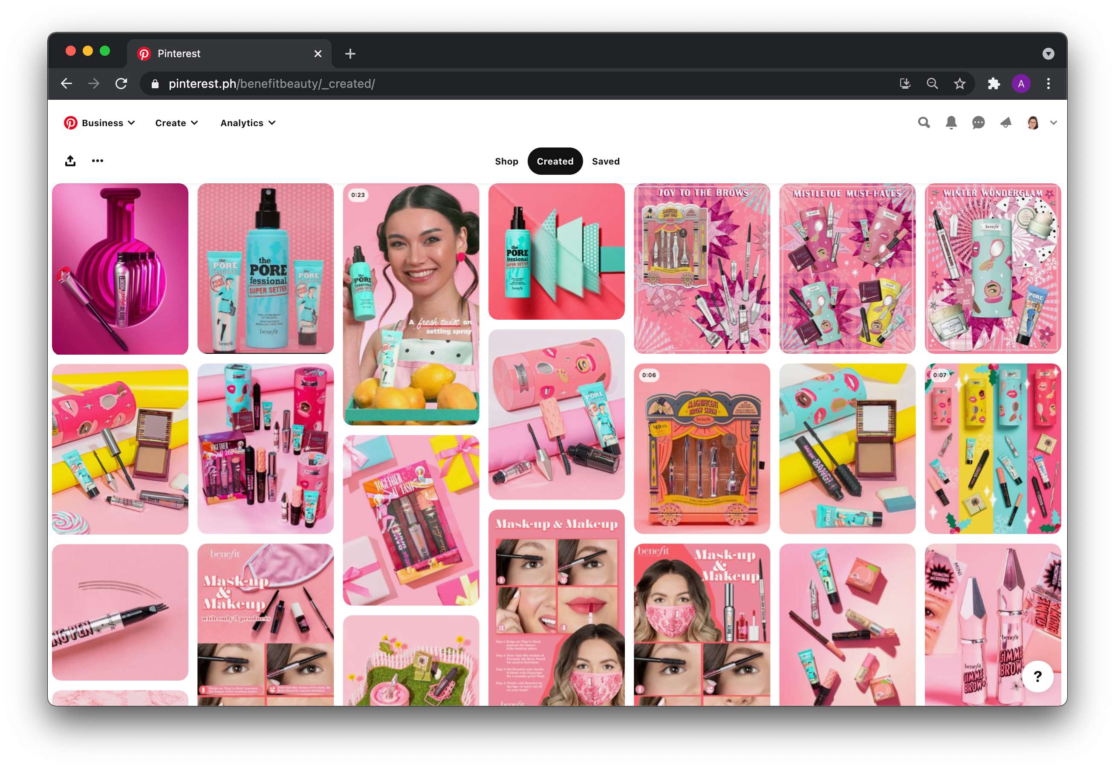Open the Together At Lash gift set pin
This screenshot has height=769, width=1115.
[x=411, y=520]
